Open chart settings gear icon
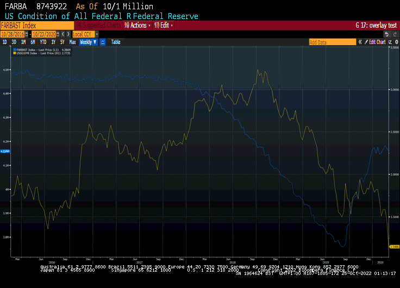 396,42
